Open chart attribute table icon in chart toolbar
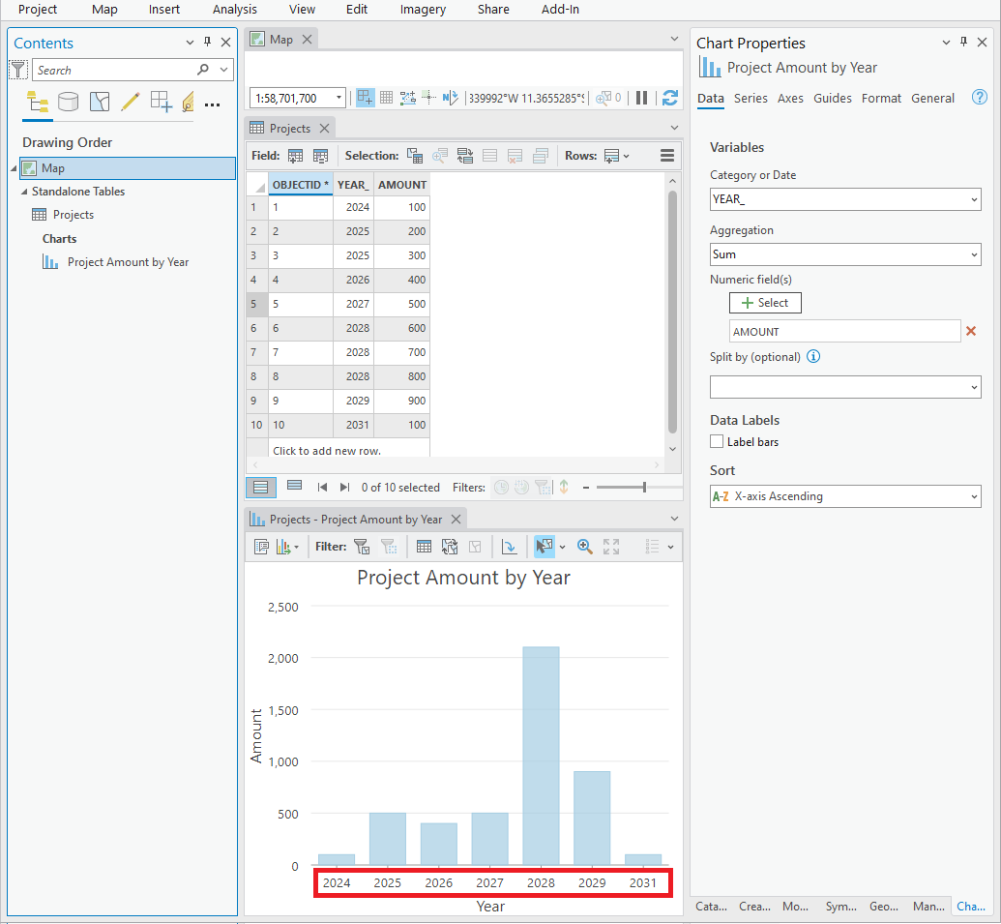This screenshot has height=924, width=1001. 424,547
